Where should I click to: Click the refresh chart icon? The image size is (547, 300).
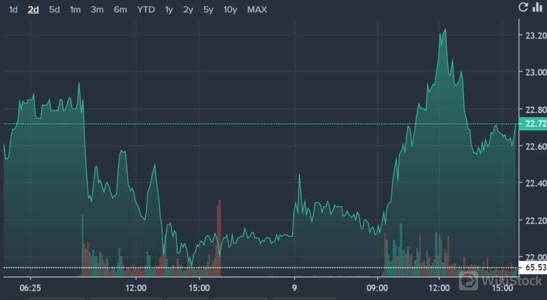pos(523,7)
